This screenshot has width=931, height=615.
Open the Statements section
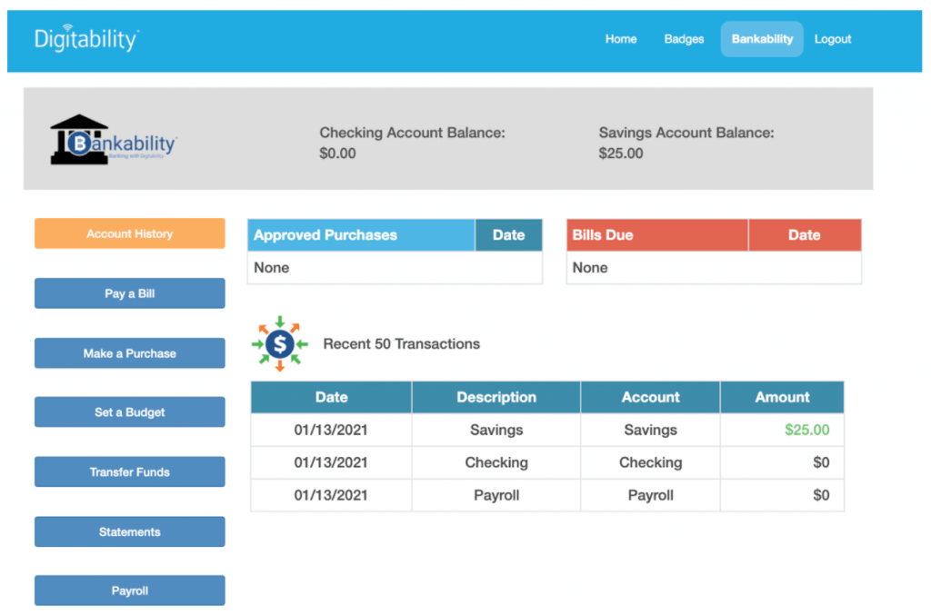(129, 531)
